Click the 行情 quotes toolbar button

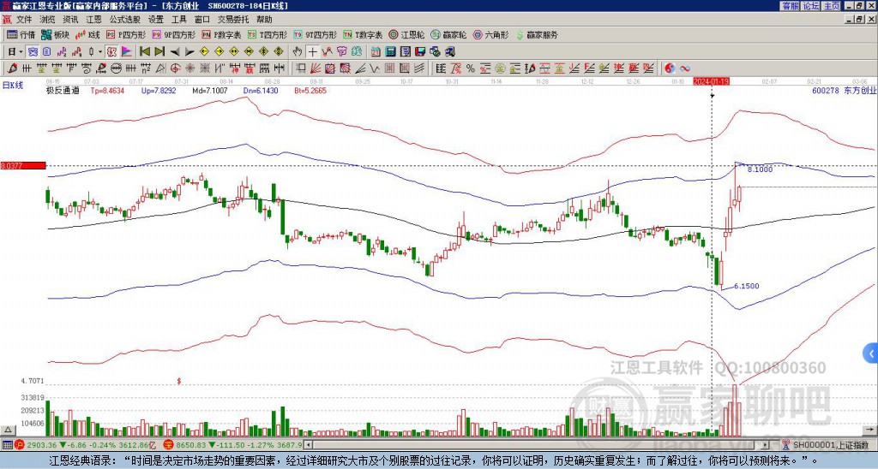pos(21,34)
